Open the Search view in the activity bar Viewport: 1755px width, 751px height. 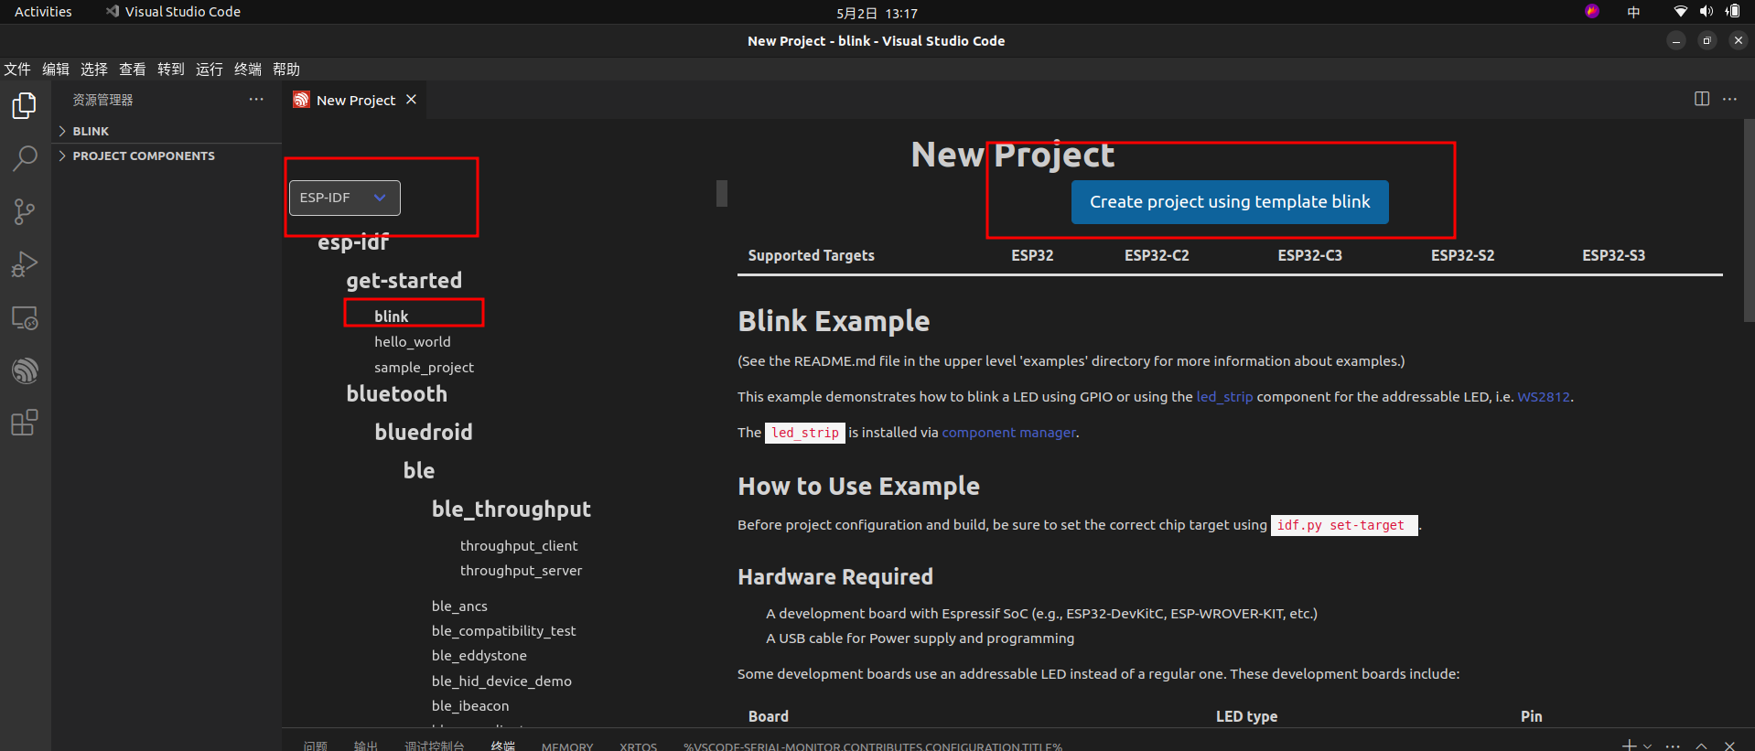pyautogui.click(x=25, y=158)
